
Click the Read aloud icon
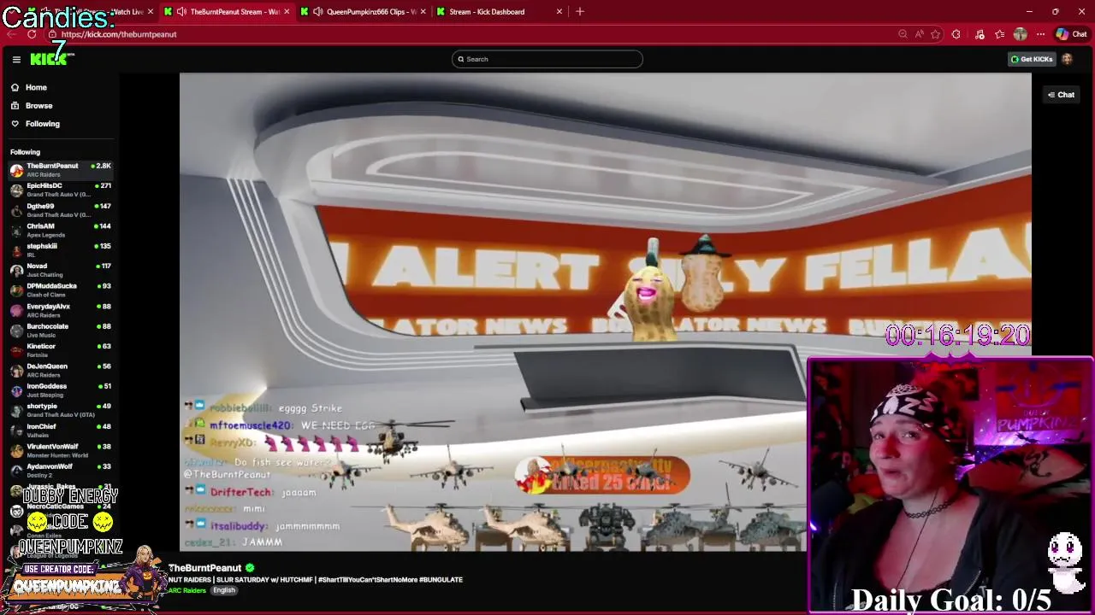tap(919, 34)
